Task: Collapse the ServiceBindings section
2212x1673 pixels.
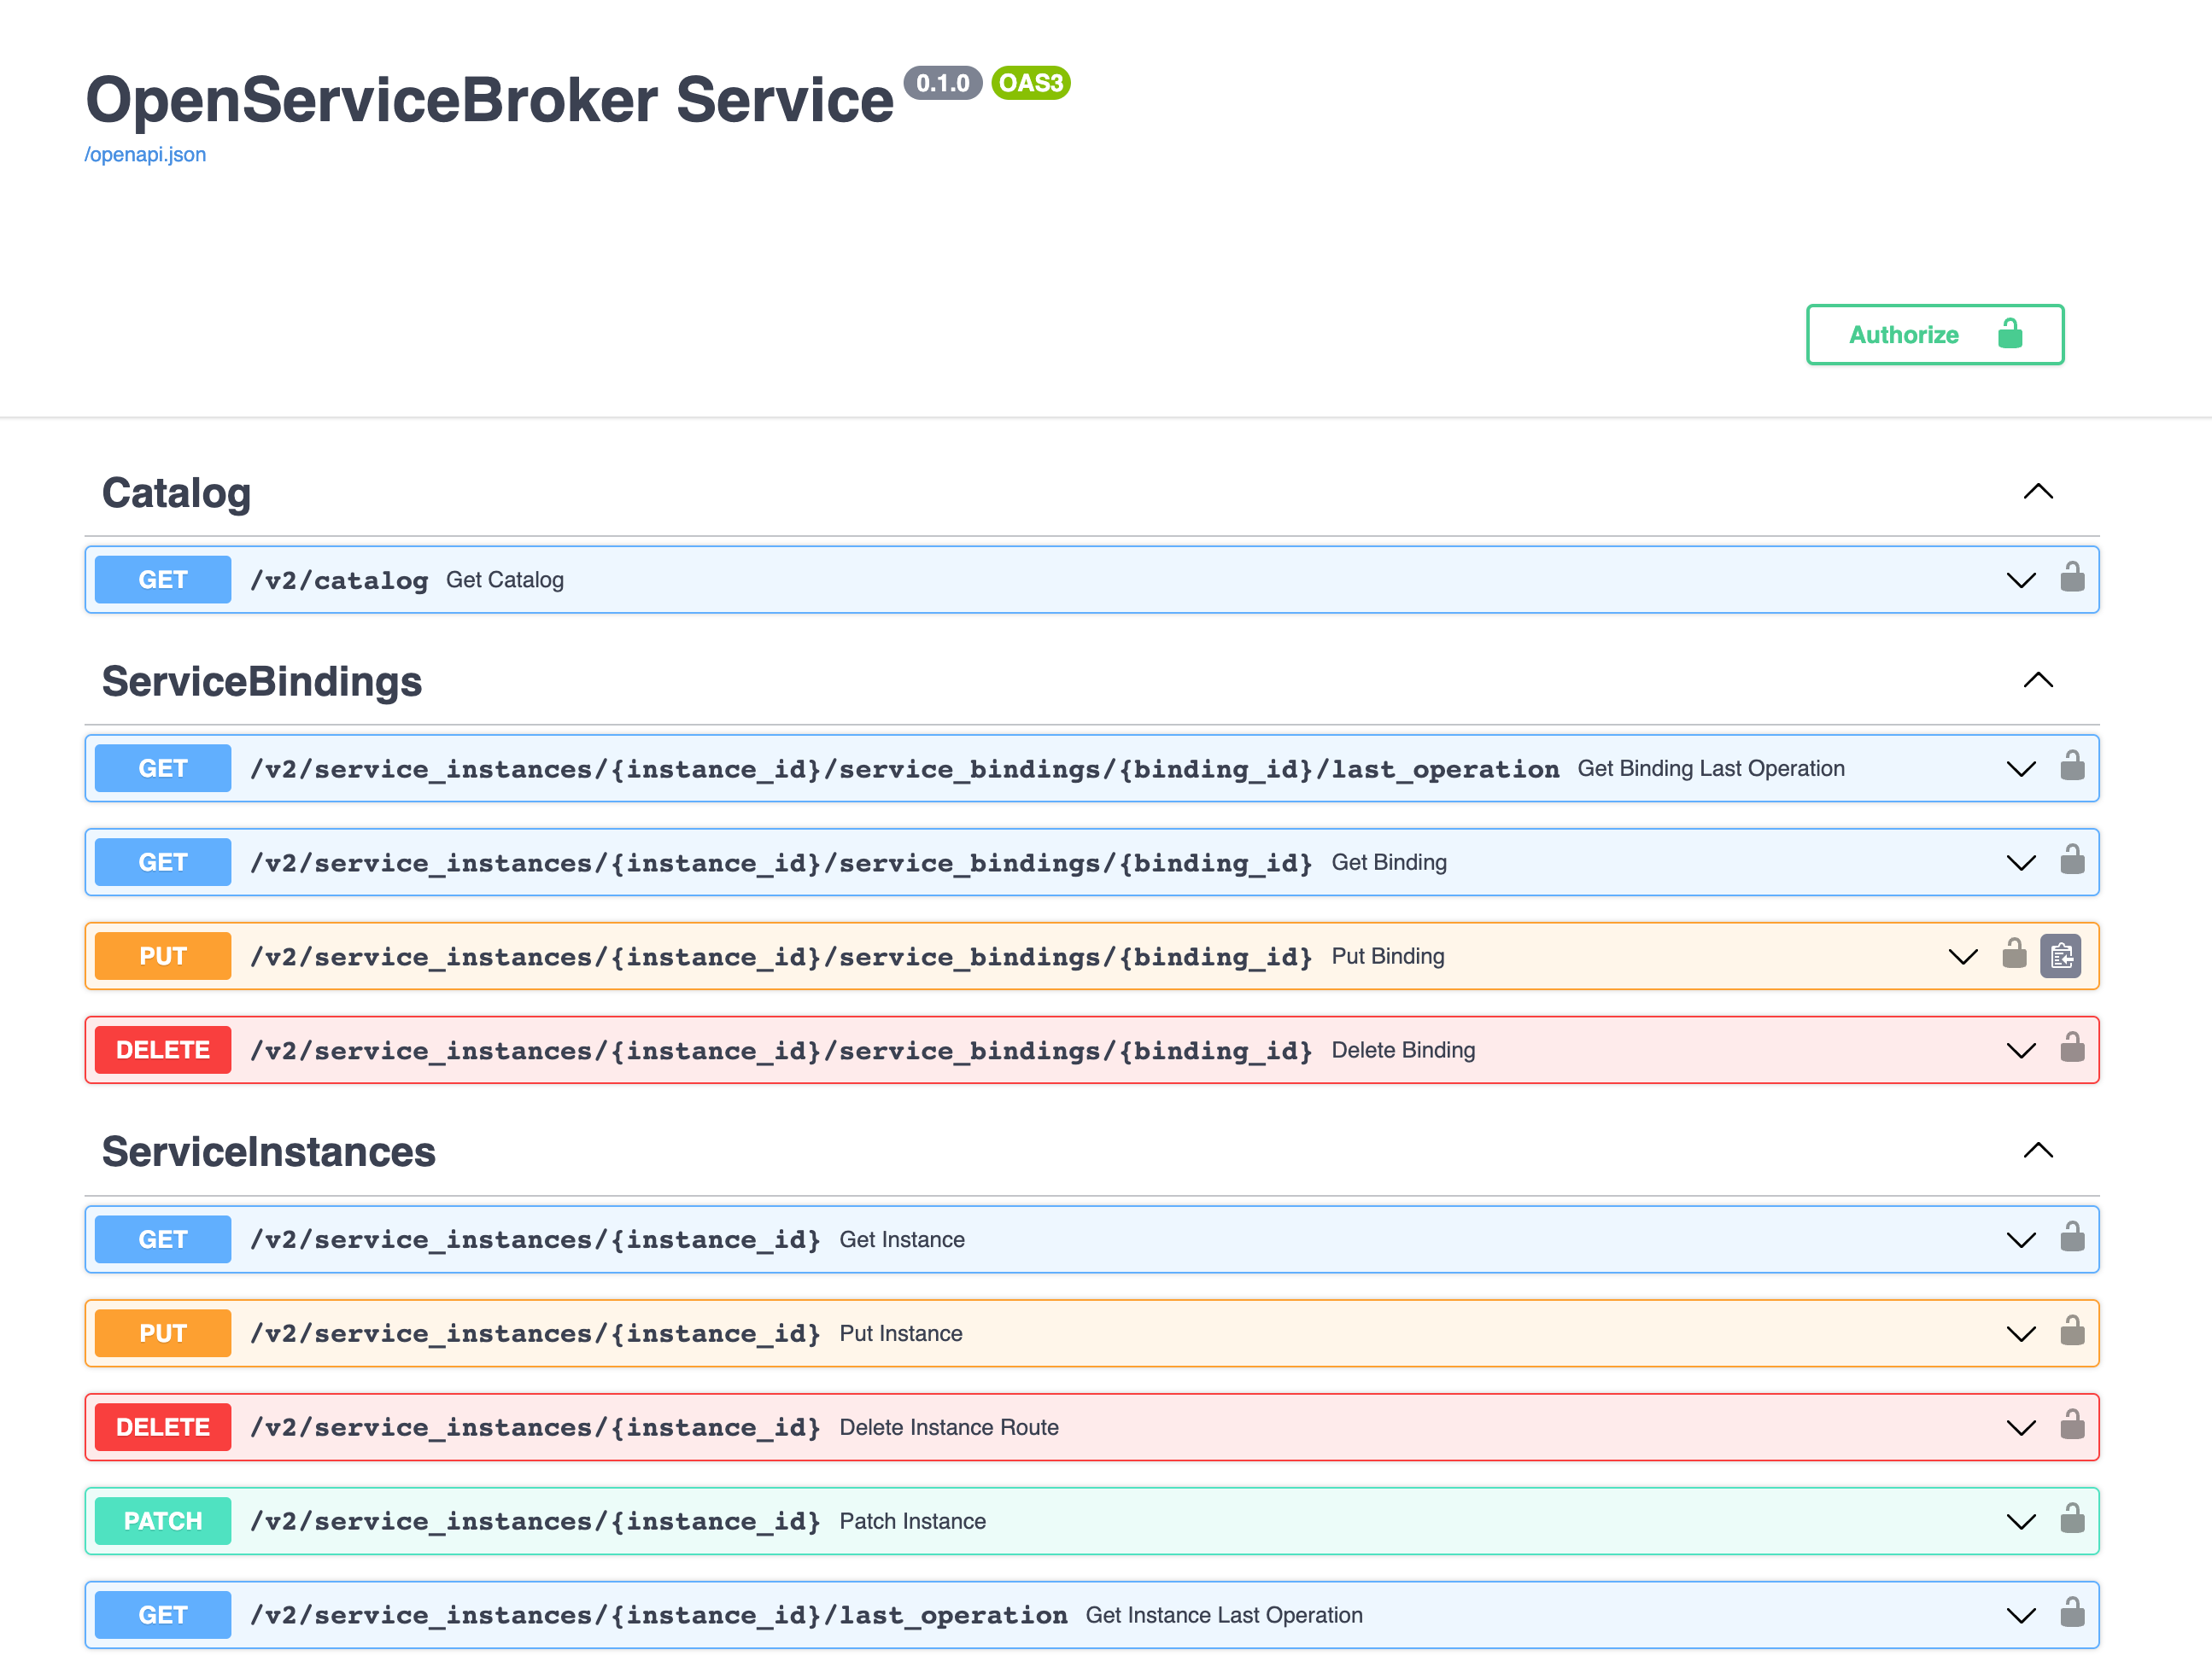Action: (2038, 680)
